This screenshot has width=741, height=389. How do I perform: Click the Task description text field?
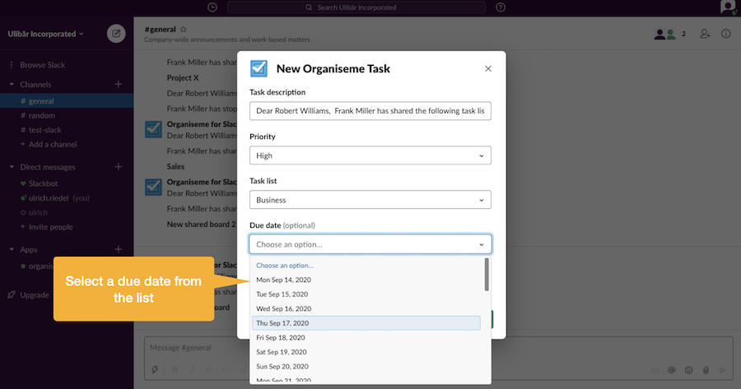370,111
